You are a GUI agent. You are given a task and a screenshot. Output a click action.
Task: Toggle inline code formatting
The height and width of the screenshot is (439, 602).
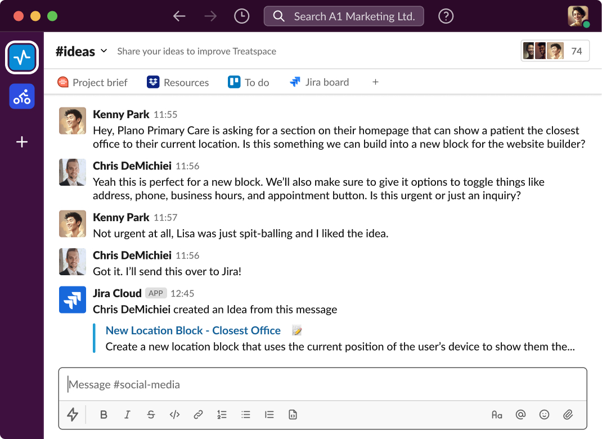click(x=174, y=414)
